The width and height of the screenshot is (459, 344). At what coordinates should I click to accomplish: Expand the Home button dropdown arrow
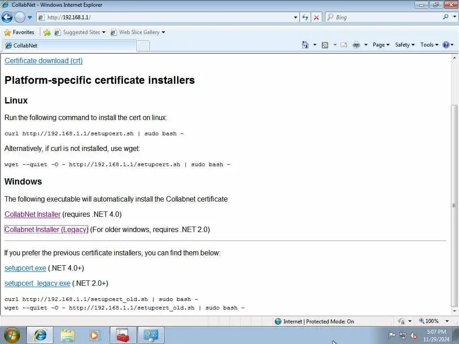coord(315,45)
